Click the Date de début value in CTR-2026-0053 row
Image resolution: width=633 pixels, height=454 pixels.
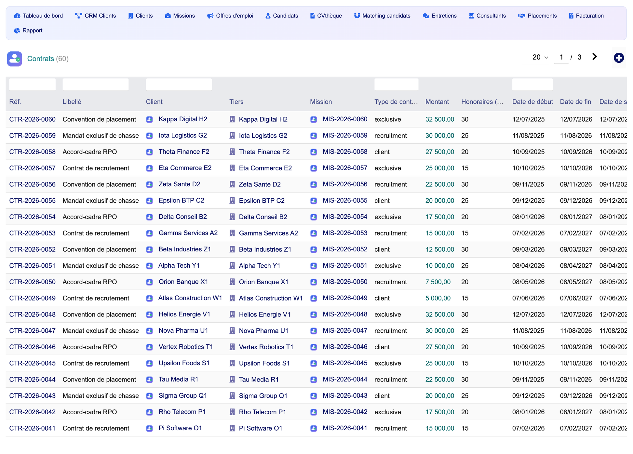528,233
